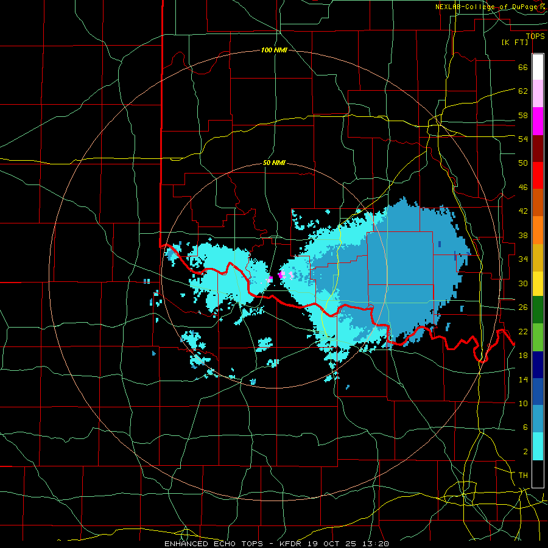Click the '[K FT]' units label

(x=515, y=43)
